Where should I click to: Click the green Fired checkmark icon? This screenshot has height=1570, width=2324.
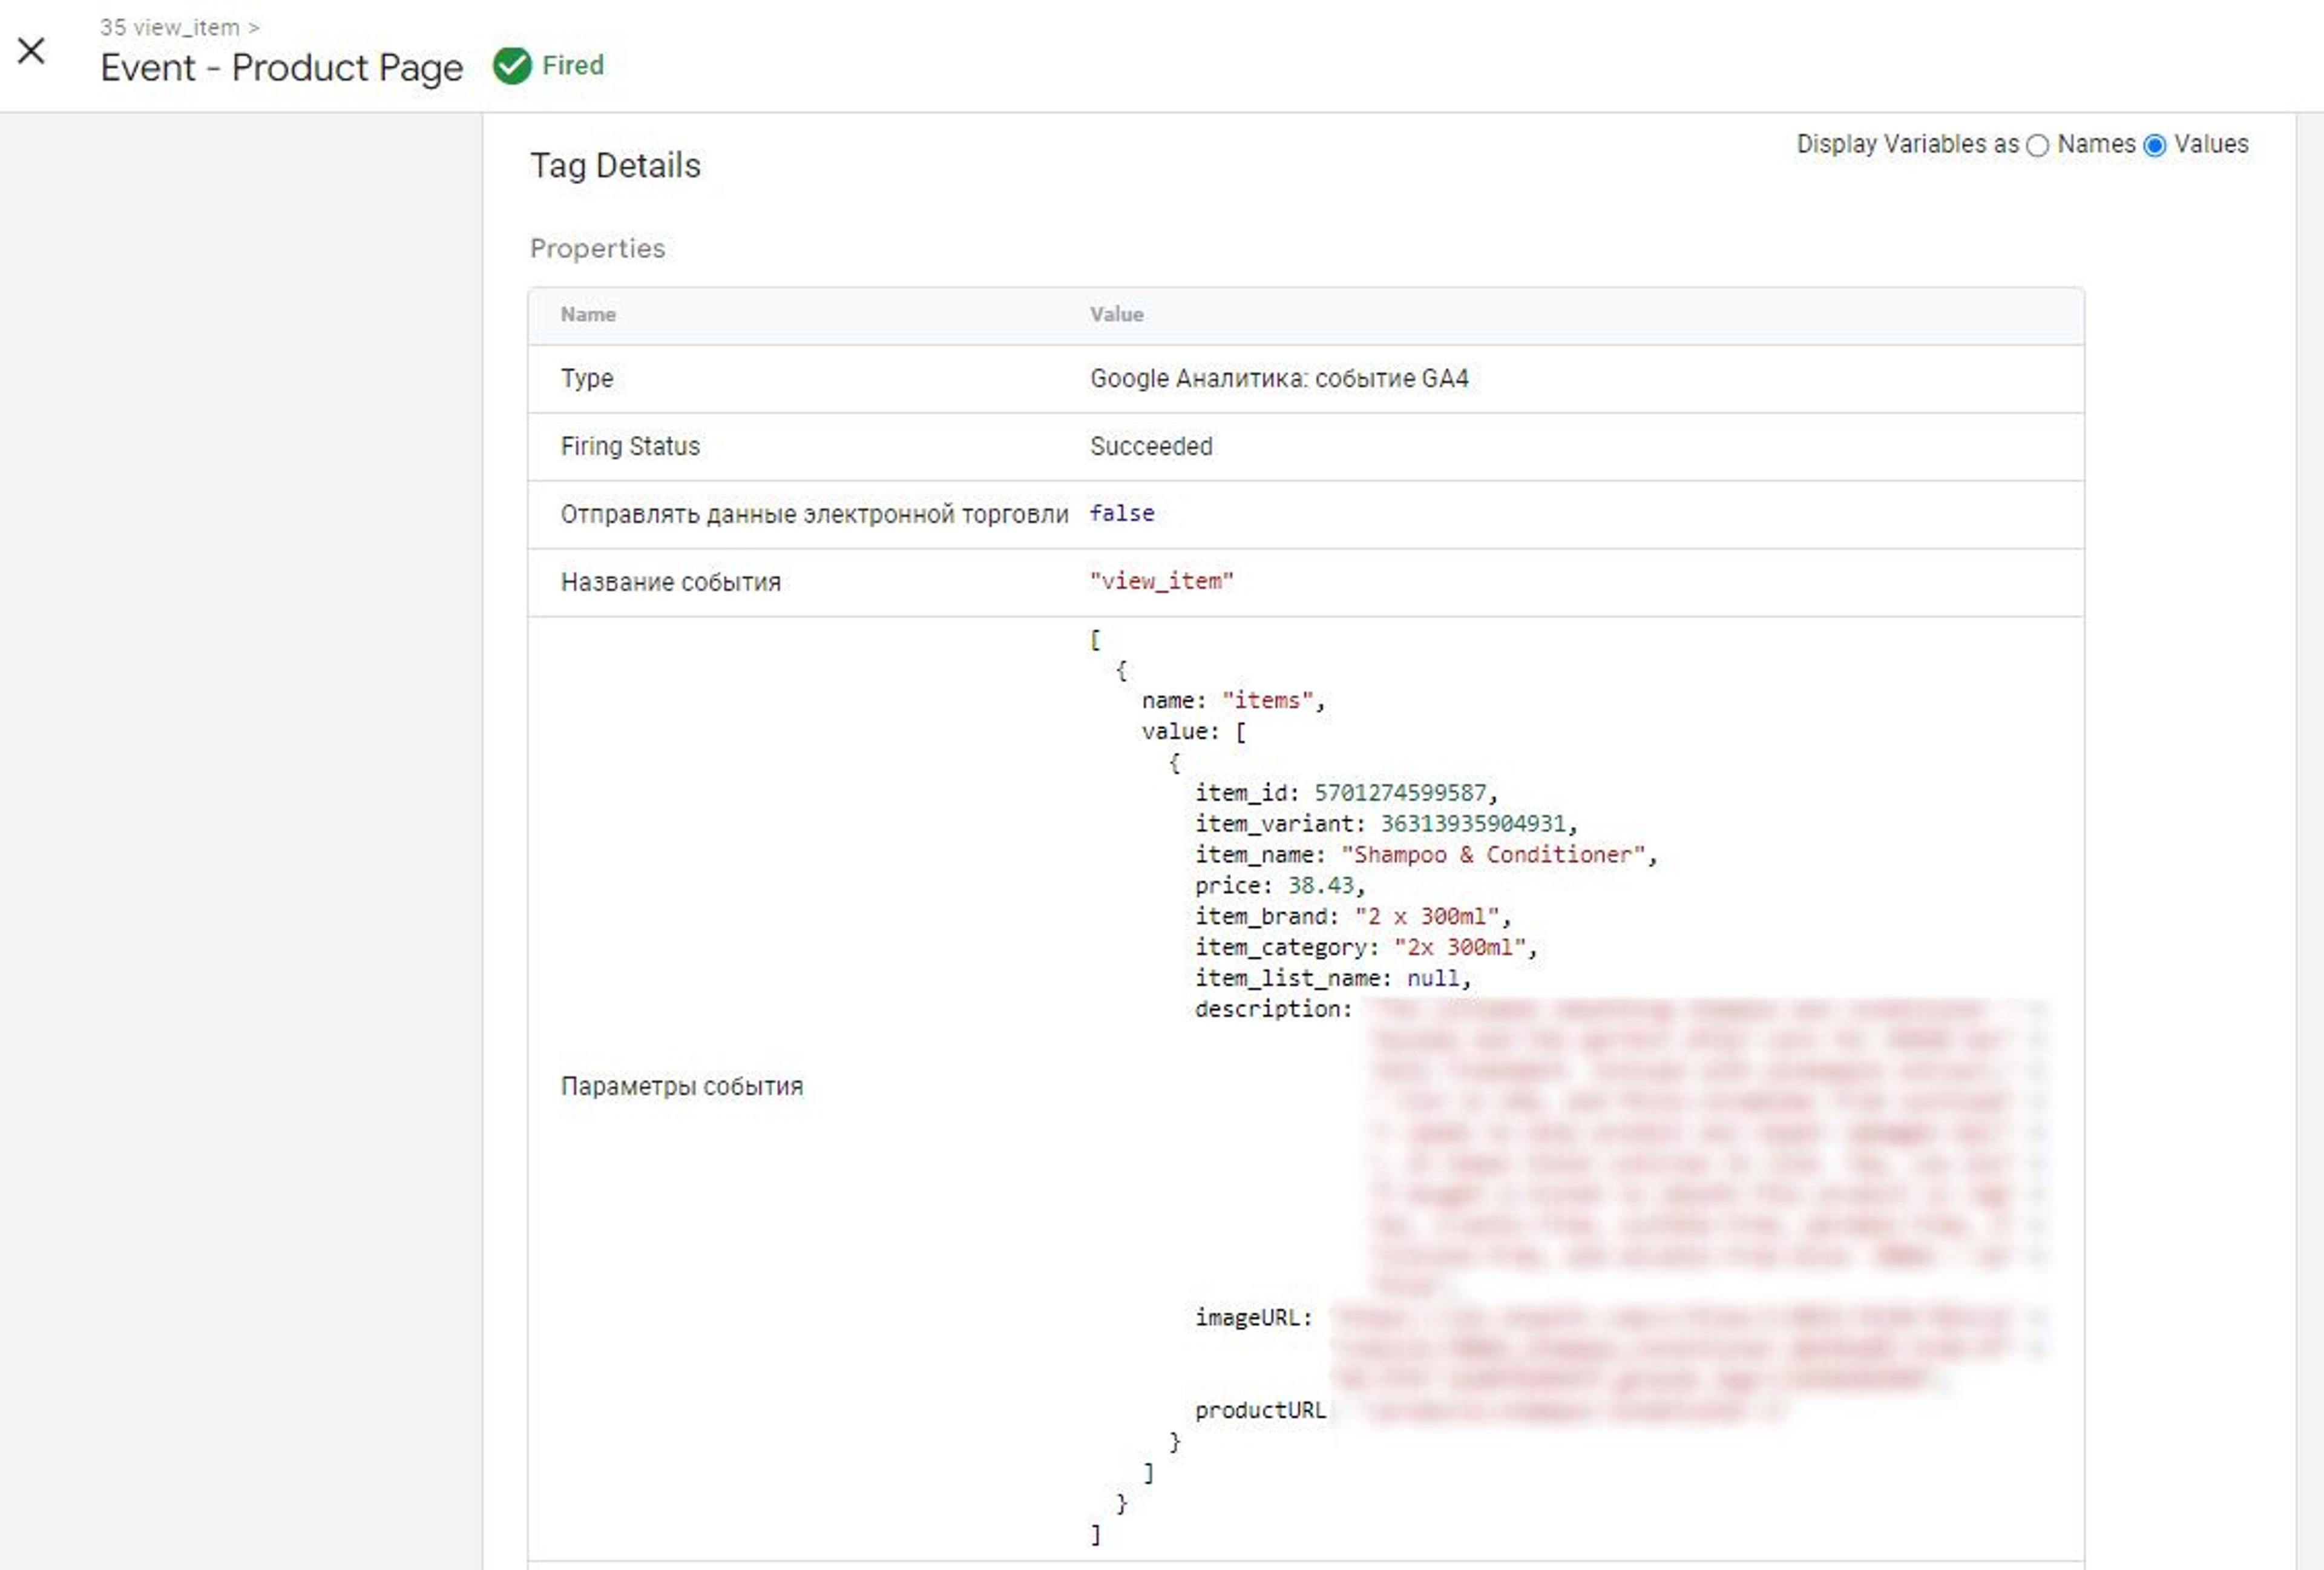[512, 66]
